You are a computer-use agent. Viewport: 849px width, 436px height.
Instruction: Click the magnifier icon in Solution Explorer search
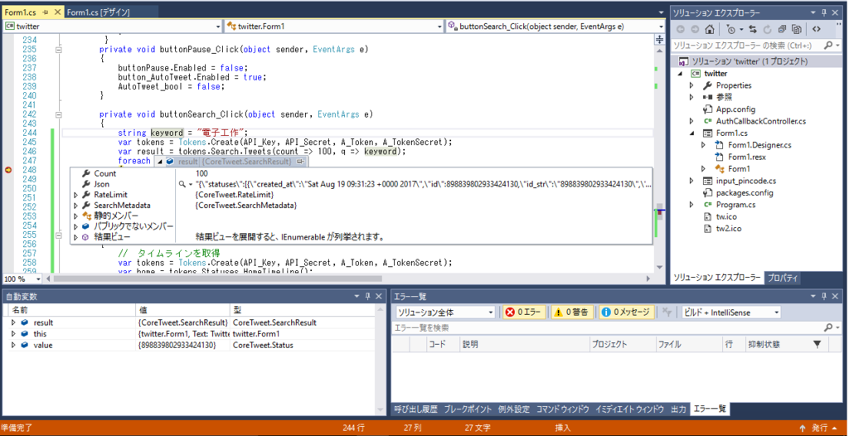(x=828, y=46)
